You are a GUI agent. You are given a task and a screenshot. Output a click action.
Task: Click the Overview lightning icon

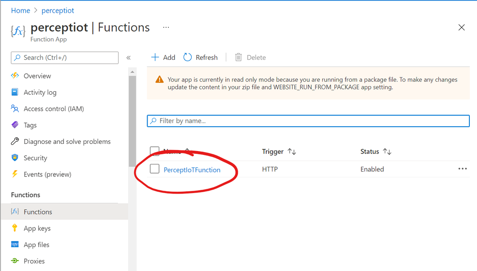coord(15,76)
